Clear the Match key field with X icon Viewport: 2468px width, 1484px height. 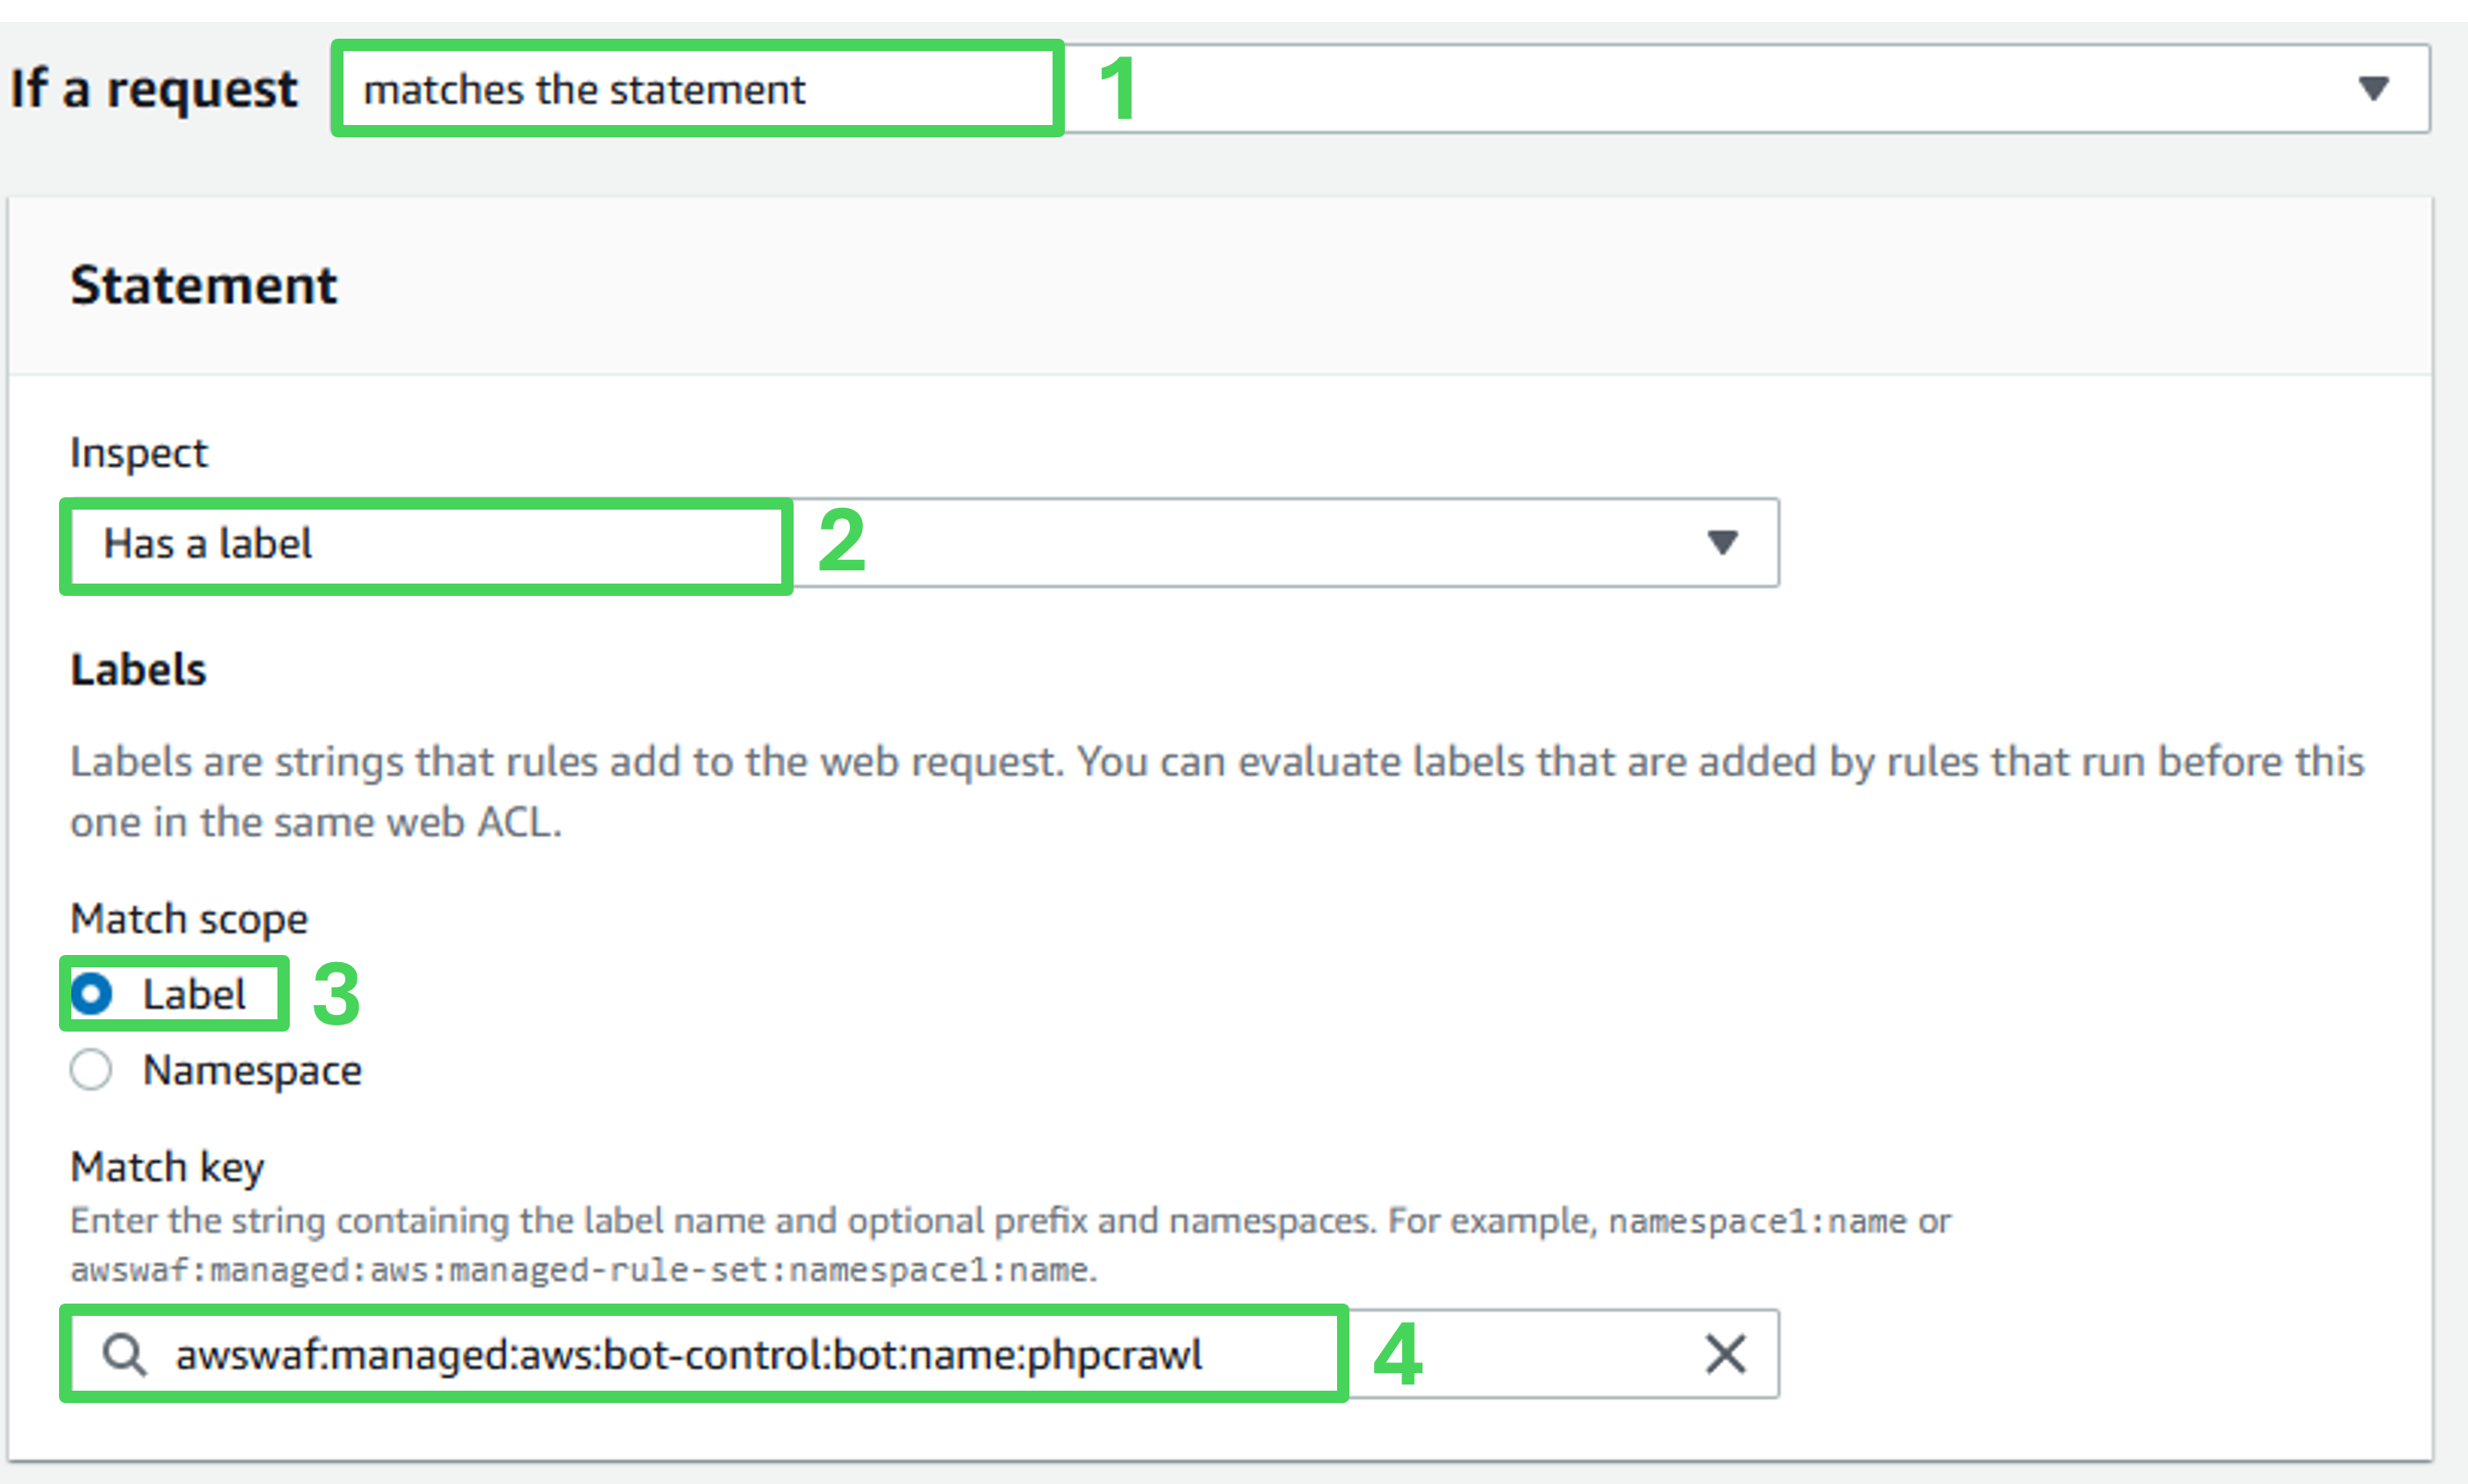point(1724,1354)
